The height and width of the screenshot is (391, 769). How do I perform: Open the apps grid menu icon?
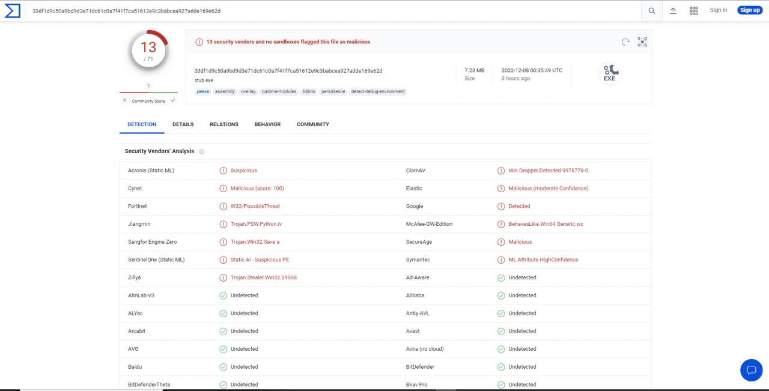coord(694,11)
